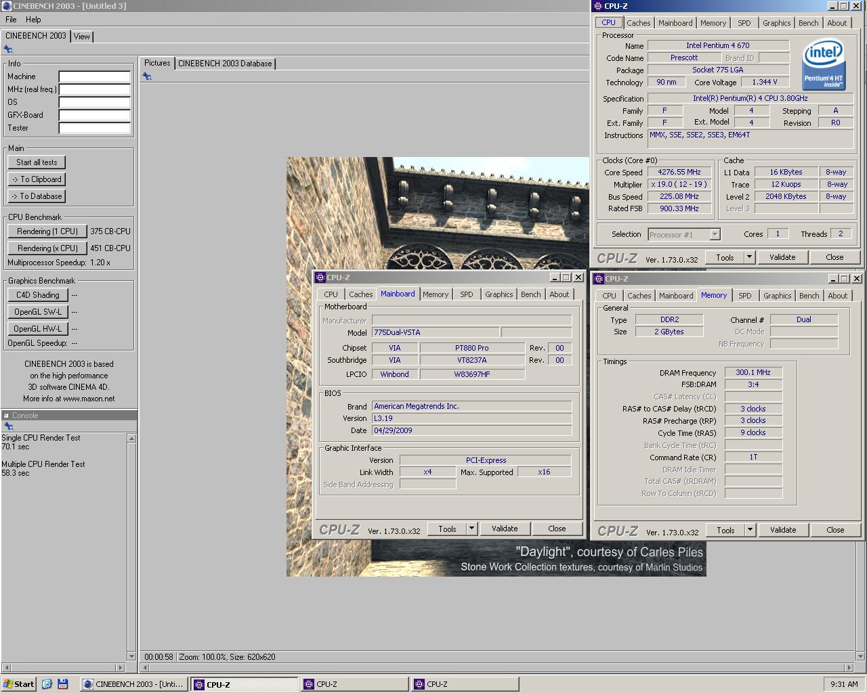The height and width of the screenshot is (693, 867).
Task: Open the Help menu
Action: click(33, 20)
